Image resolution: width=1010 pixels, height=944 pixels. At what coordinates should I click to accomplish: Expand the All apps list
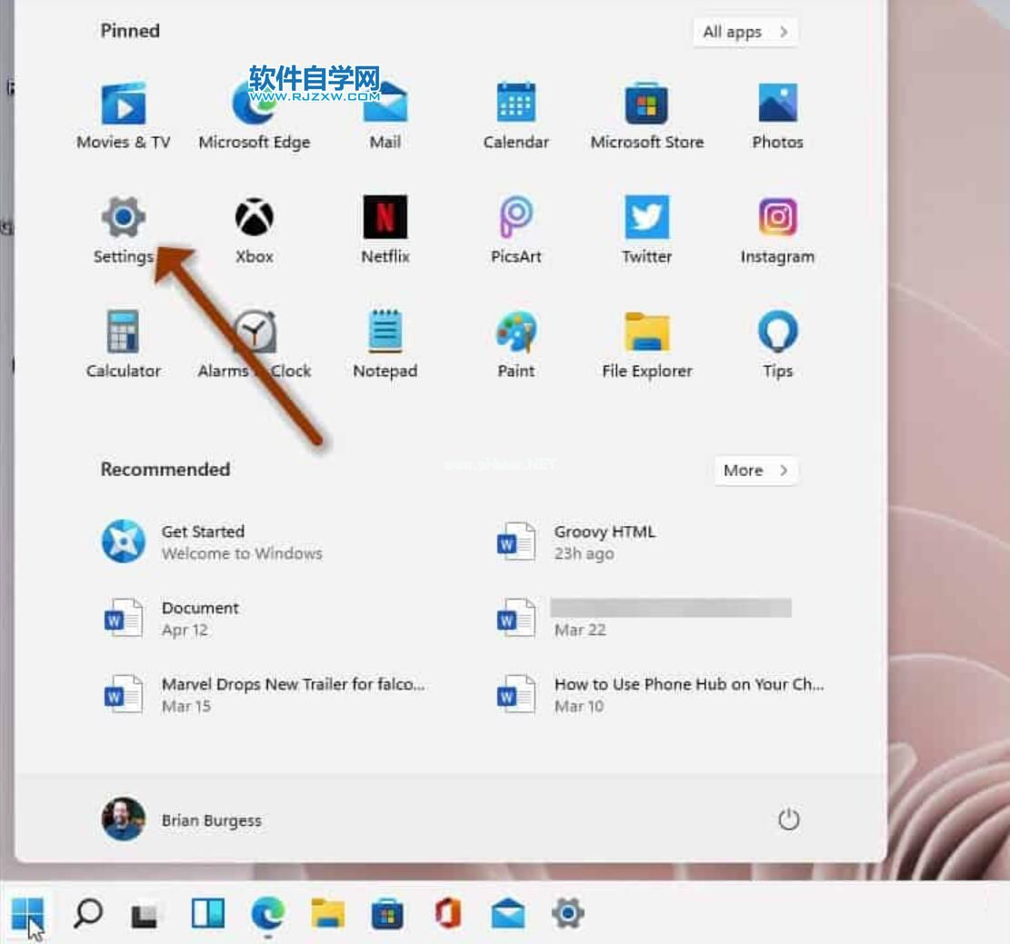[744, 32]
